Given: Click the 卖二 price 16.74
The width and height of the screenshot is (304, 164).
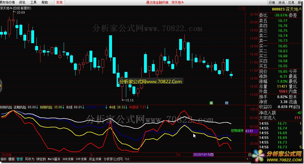Looking at the screenshot, I should tap(283, 36).
